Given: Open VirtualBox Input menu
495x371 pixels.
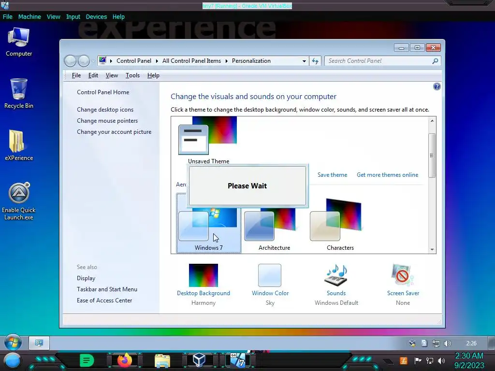Looking at the screenshot, I should (73, 17).
